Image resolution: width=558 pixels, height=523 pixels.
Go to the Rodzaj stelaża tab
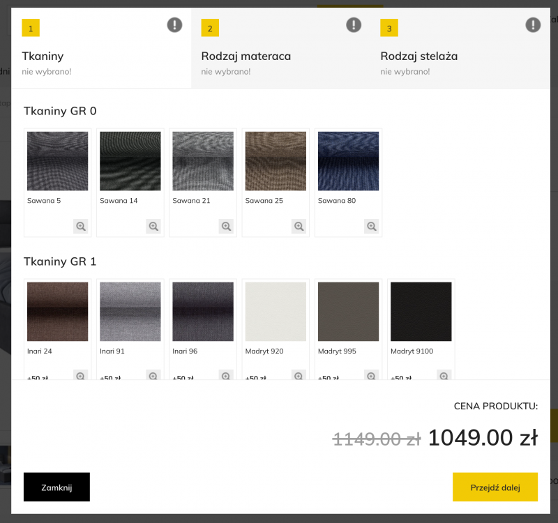[460, 48]
